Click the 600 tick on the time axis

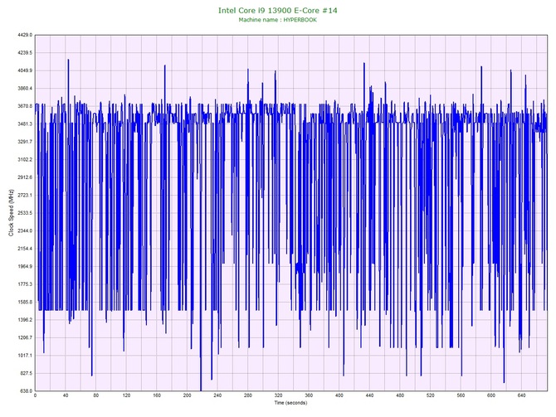[491, 395]
